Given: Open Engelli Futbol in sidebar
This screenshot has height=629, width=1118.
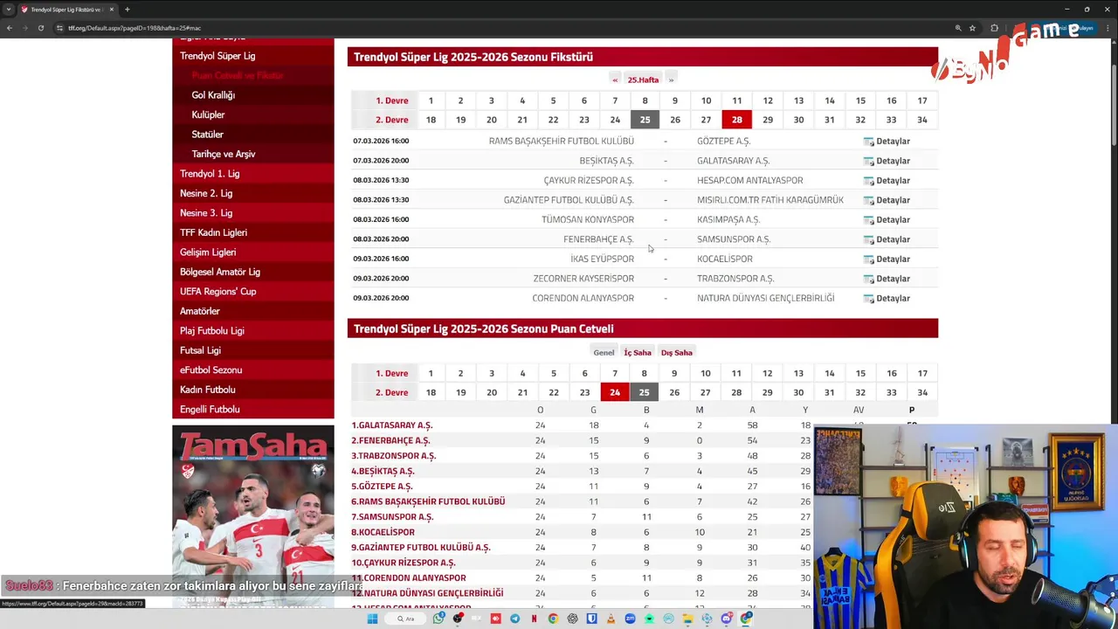Looking at the screenshot, I should 210,410.
